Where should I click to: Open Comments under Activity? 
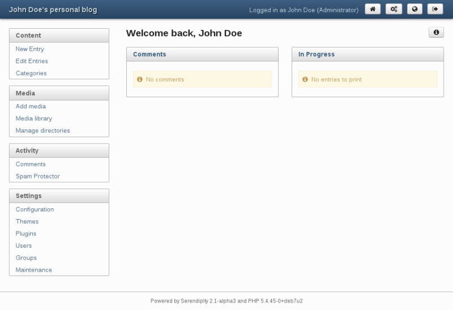(x=31, y=164)
